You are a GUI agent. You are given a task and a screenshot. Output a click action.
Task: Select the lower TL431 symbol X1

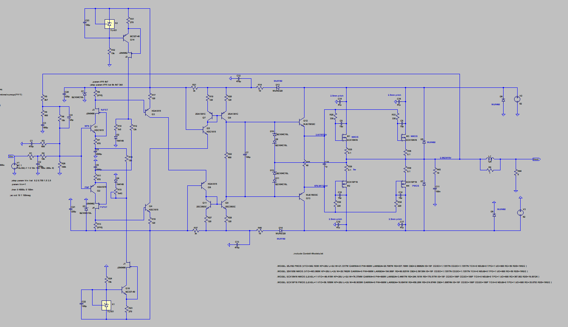click(x=107, y=305)
